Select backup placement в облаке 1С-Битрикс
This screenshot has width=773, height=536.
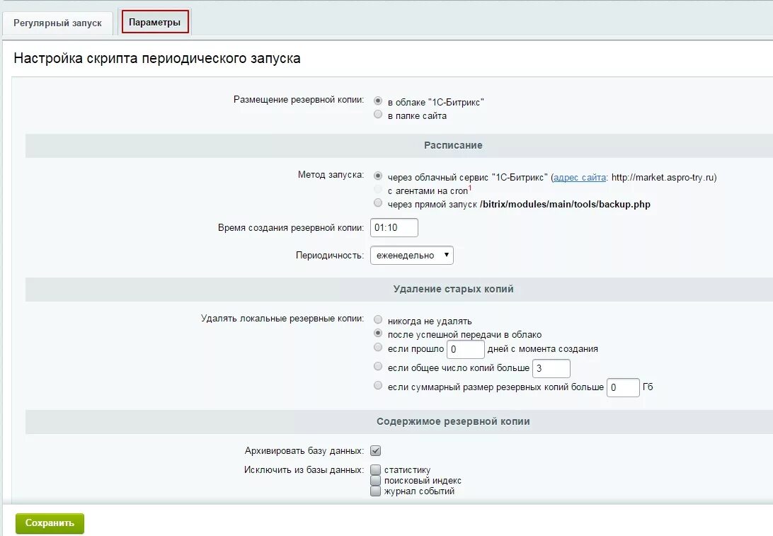click(378, 101)
